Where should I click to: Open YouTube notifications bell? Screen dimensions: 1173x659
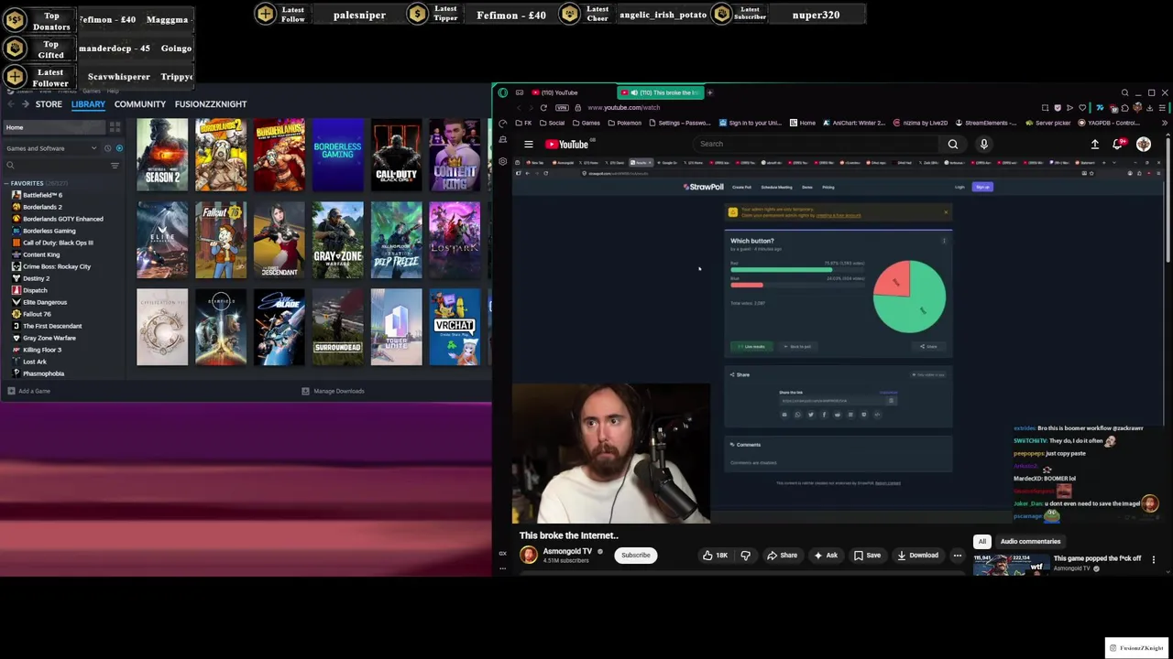[x=1118, y=144]
